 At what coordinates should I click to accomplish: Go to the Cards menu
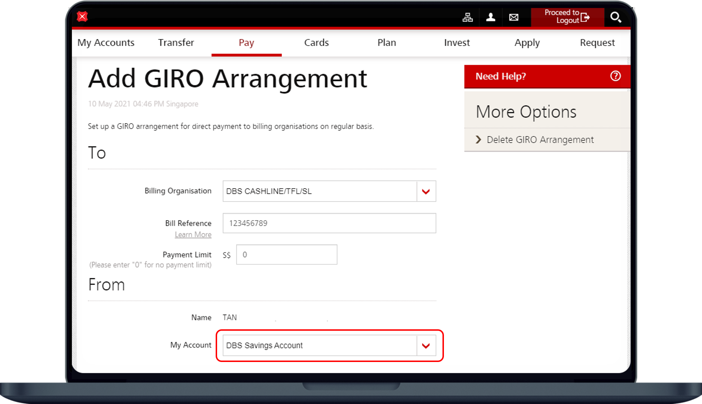point(316,43)
